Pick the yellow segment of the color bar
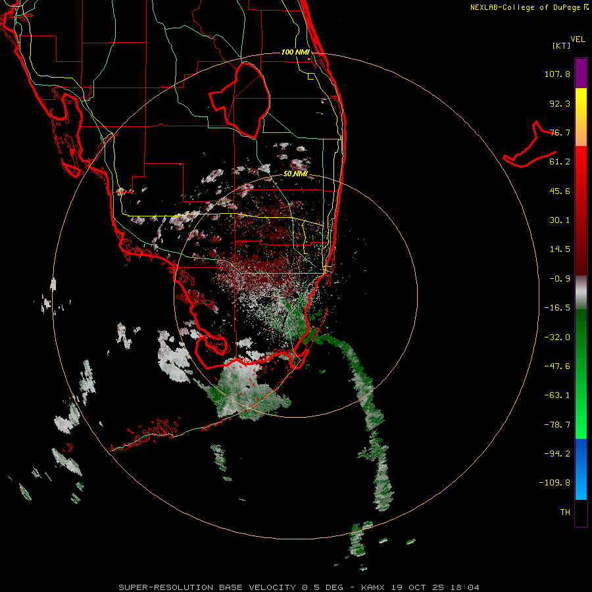 click(581, 103)
